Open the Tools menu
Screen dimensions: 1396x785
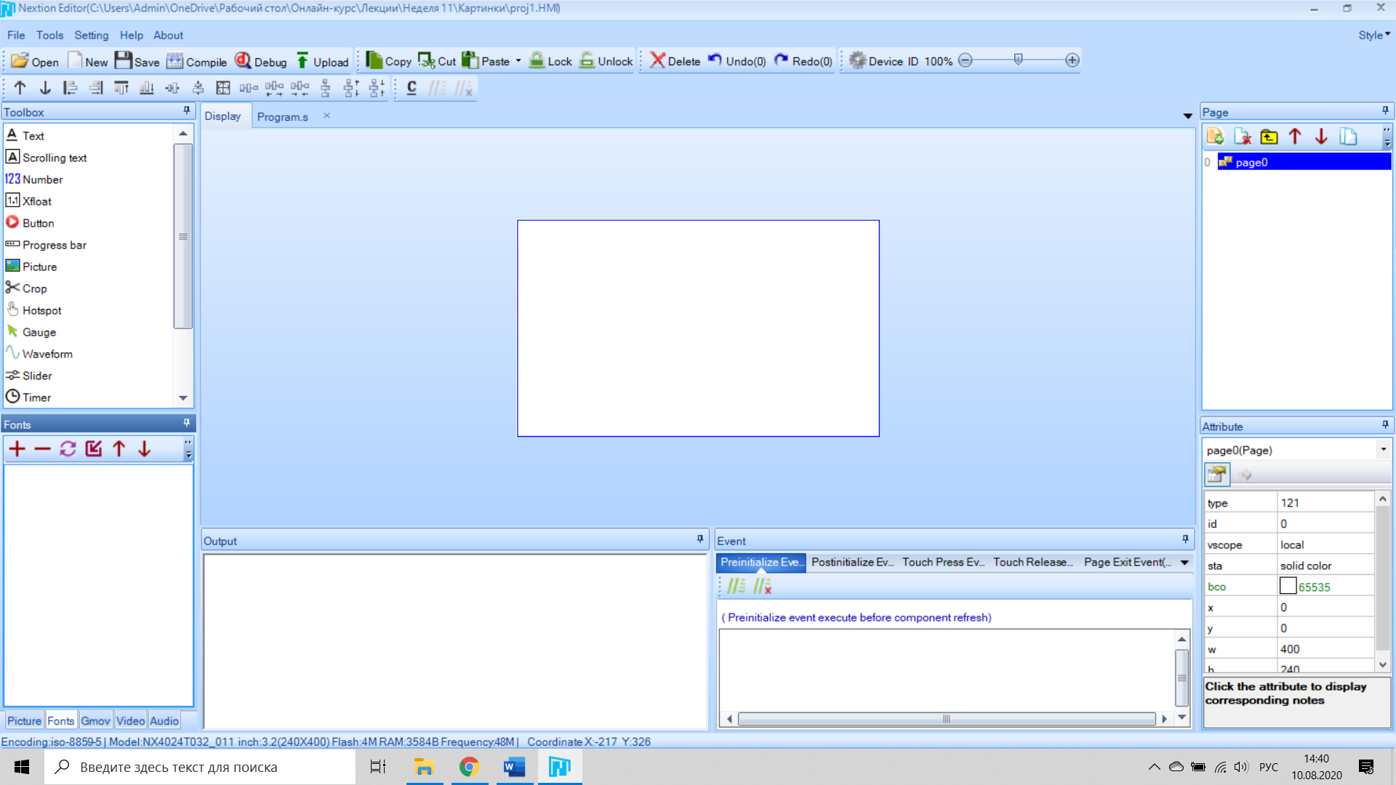pos(49,35)
